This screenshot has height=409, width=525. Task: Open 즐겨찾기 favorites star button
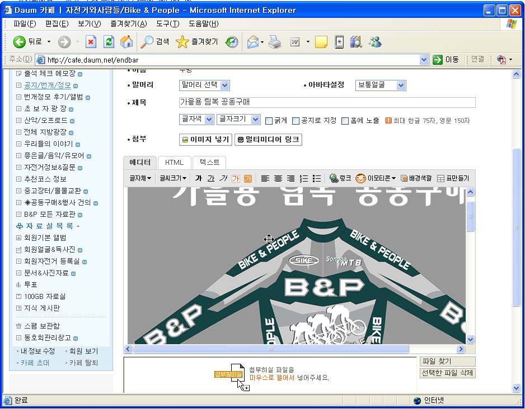197,42
